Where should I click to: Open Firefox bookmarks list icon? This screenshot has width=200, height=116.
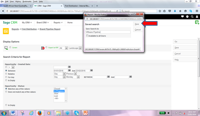pyautogui.click(x=164, y=11)
